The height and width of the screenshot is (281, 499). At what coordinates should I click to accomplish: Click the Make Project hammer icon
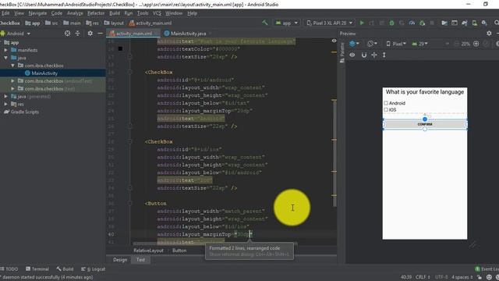(265, 23)
